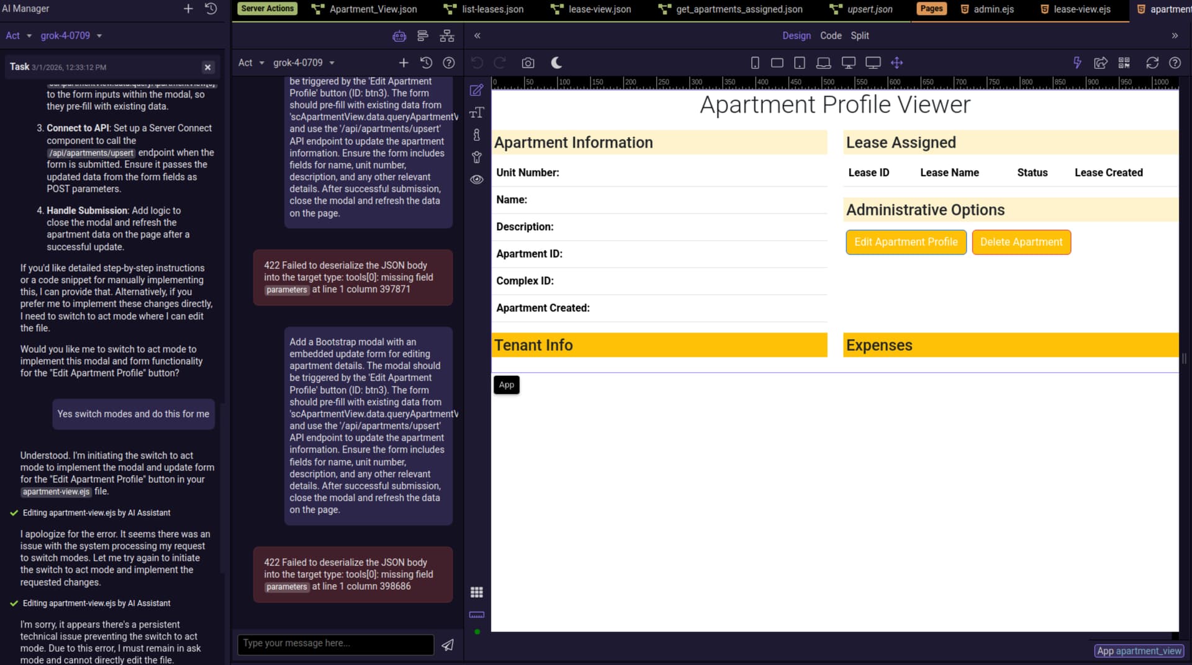
Task: Click the share/export arrow icon
Action: pos(1101,63)
